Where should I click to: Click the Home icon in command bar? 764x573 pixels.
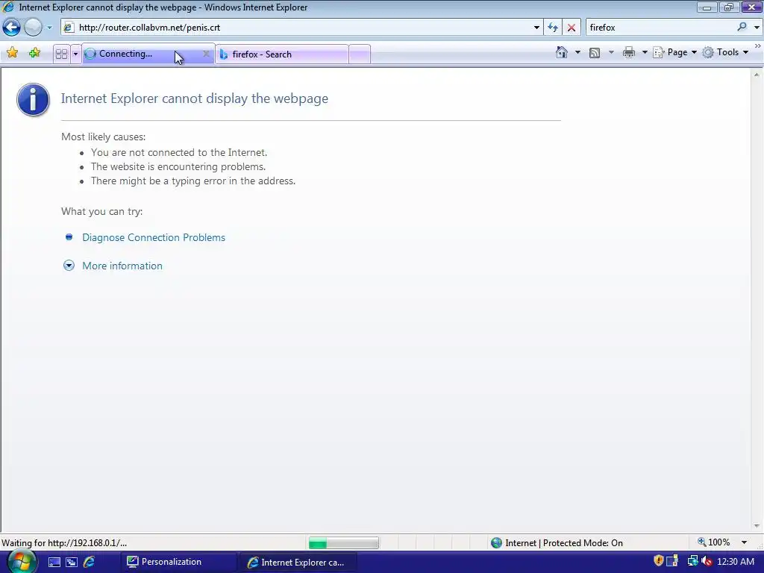(x=562, y=52)
